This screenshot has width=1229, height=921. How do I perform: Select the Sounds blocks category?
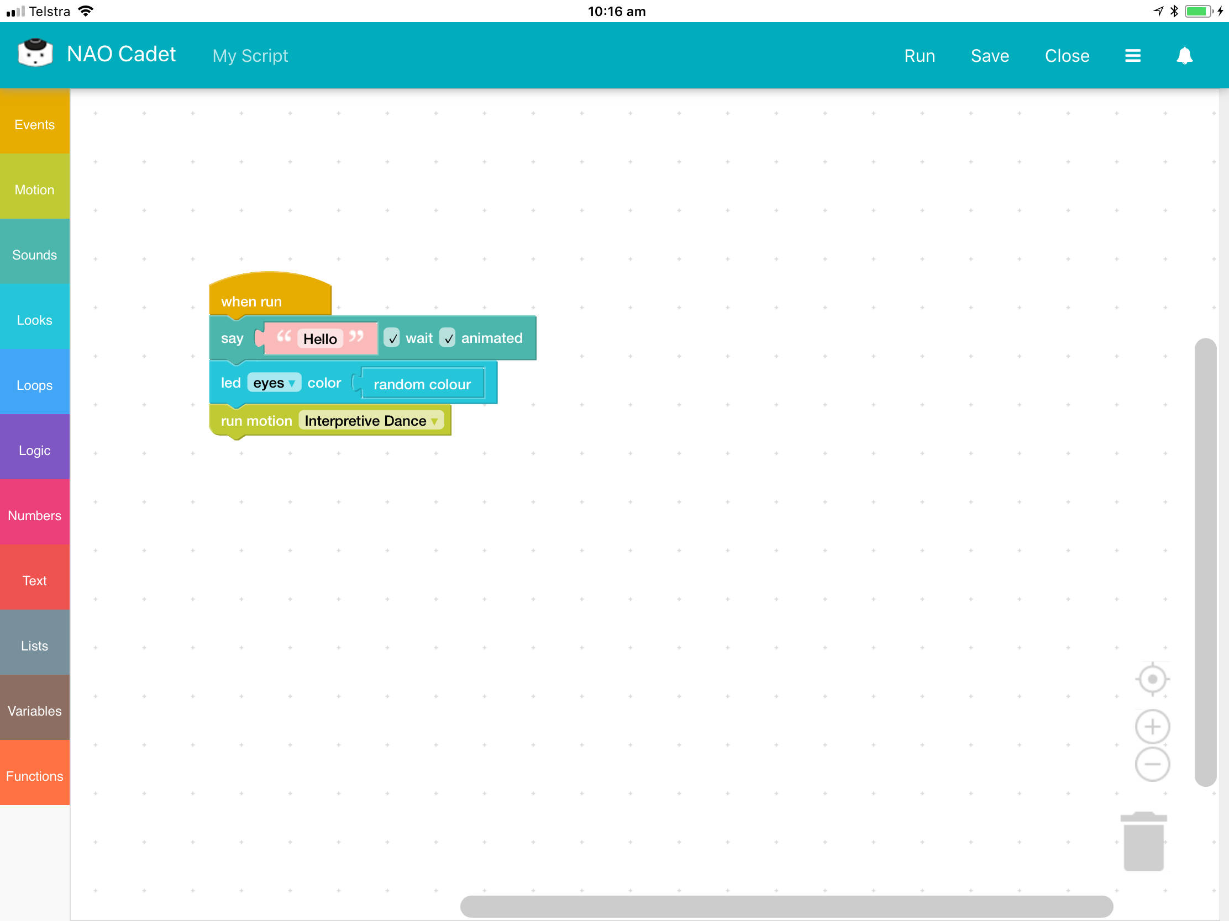tap(34, 254)
